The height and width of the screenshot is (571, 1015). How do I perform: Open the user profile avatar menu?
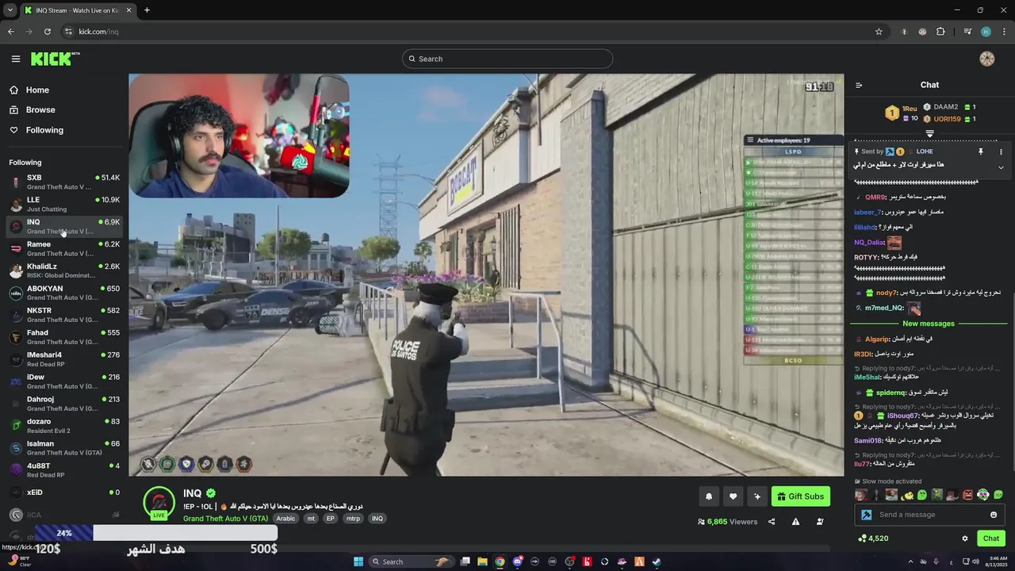click(x=987, y=59)
